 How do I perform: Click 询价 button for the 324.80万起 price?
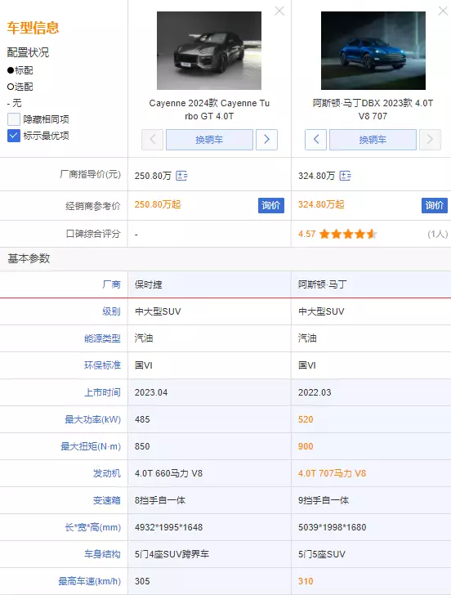435,205
